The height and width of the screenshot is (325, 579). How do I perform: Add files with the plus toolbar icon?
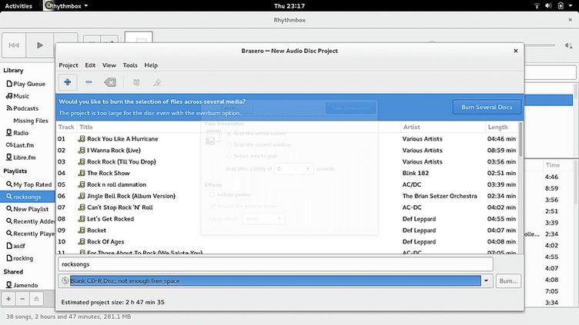pyautogui.click(x=68, y=82)
